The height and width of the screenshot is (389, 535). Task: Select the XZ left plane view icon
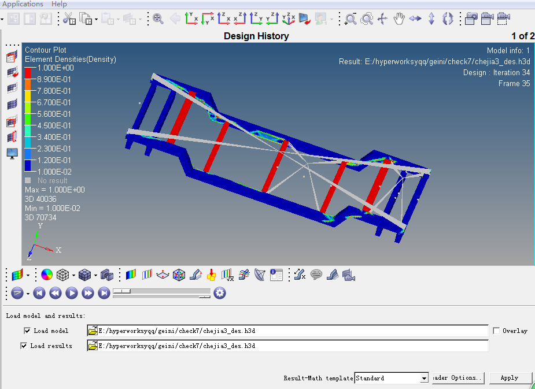(x=224, y=18)
